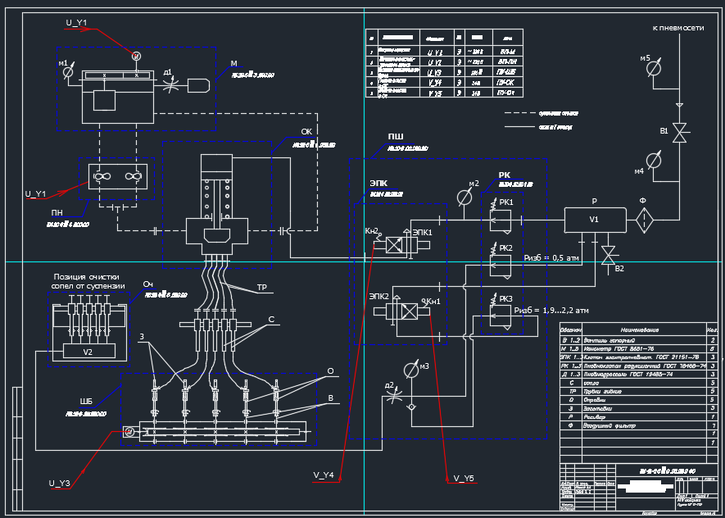Click the м1 manometer label
This screenshot has width=725, height=518.
(63, 62)
